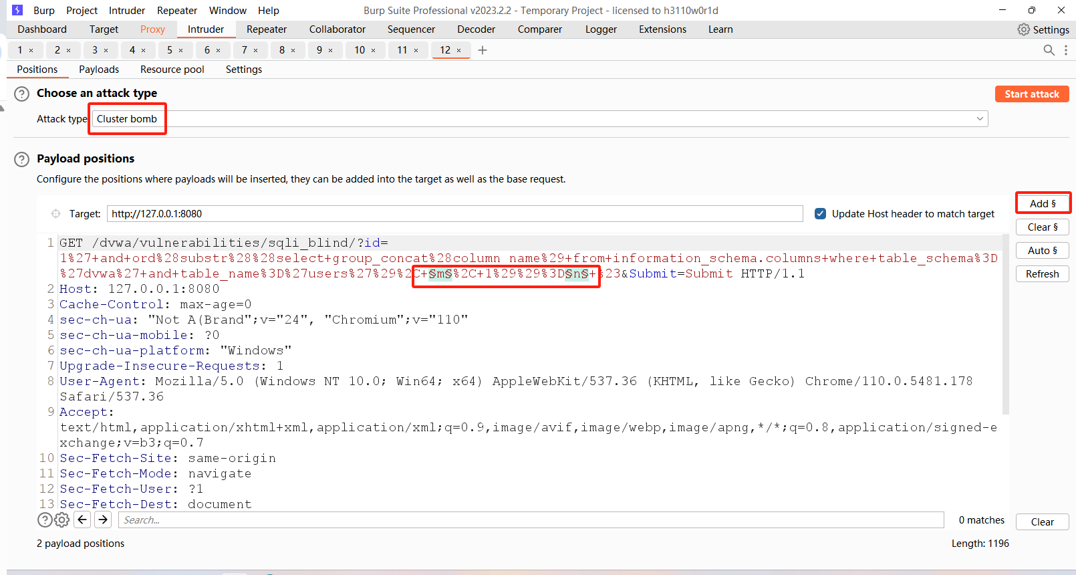Screen dimensions: 1076x575
Task: Expand the Attack type dropdown
Action: click(980, 119)
